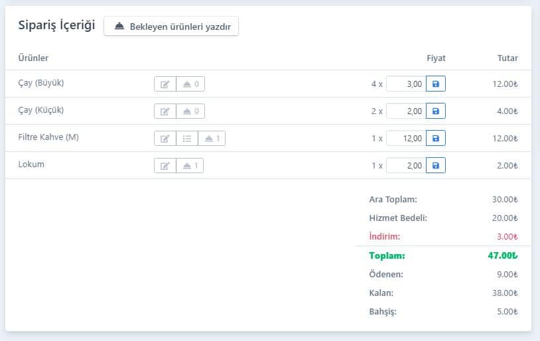The image size is (540, 341).
Task: Edit the Çay (Küçük) order item
Action: tap(165, 111)
